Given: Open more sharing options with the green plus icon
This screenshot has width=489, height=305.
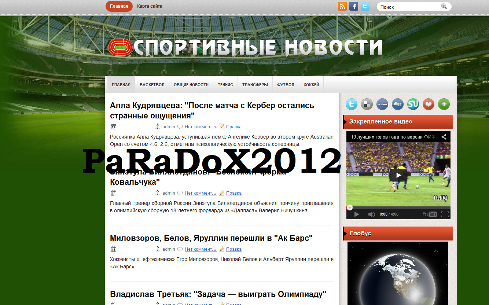Looking at the screenshot, I should tap(444, 104).
